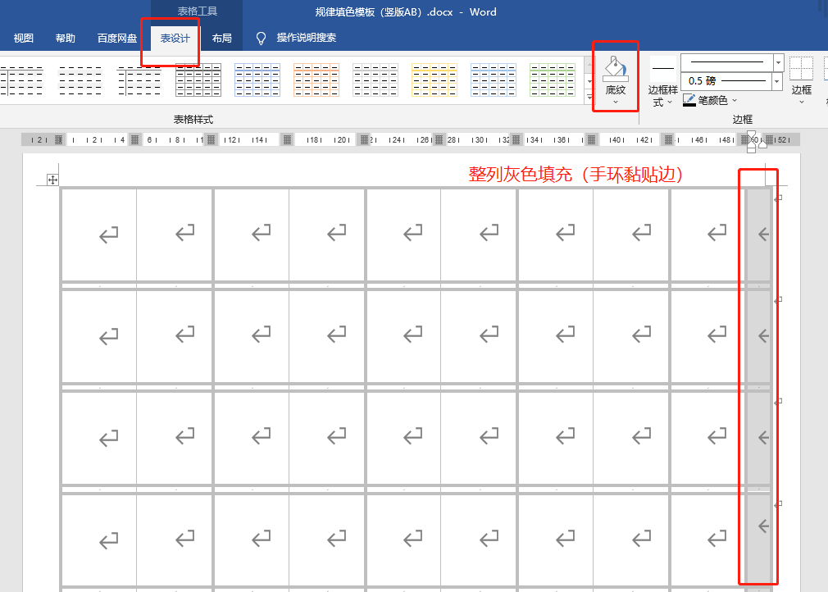Click the 操作说明搜索 search box

coord(307,38)
